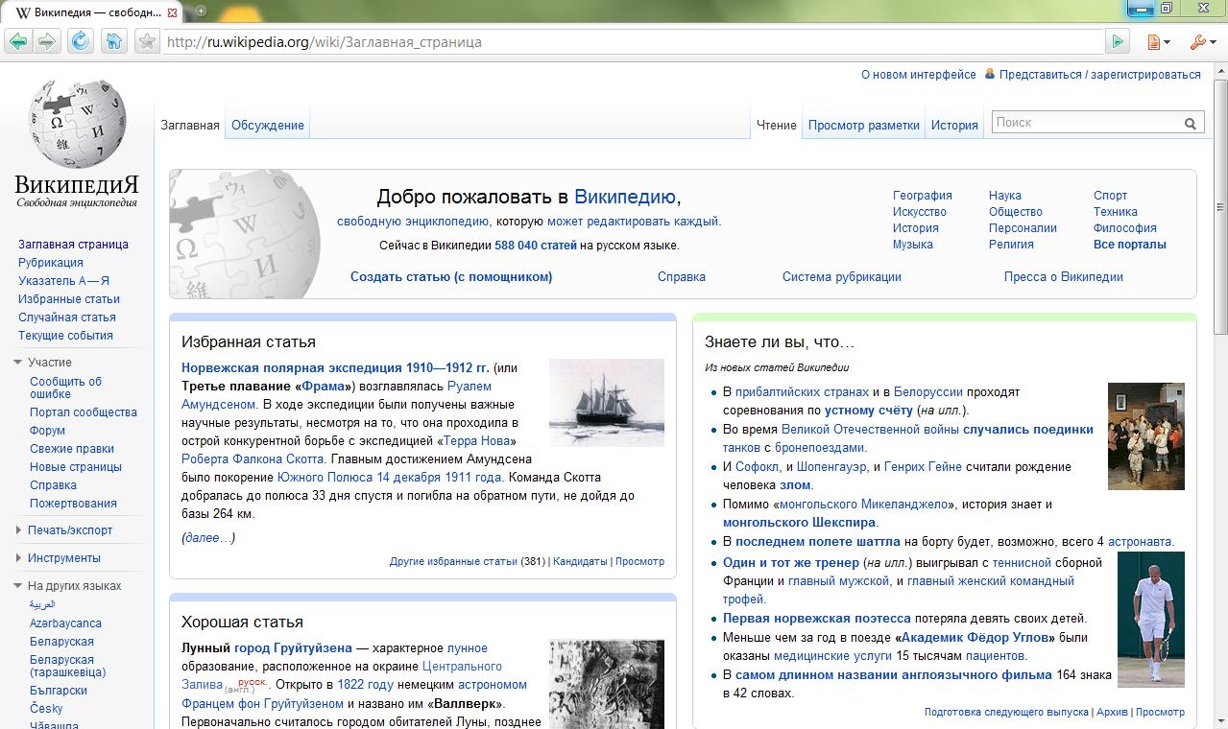Click in the Поиск search field

[x=1087, y=123]
